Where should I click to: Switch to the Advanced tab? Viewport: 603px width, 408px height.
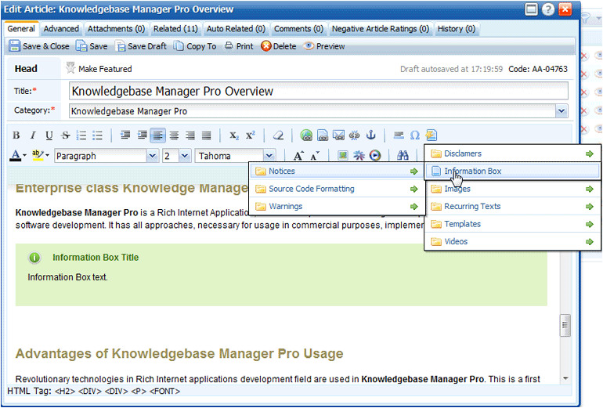tap(61, 29)
